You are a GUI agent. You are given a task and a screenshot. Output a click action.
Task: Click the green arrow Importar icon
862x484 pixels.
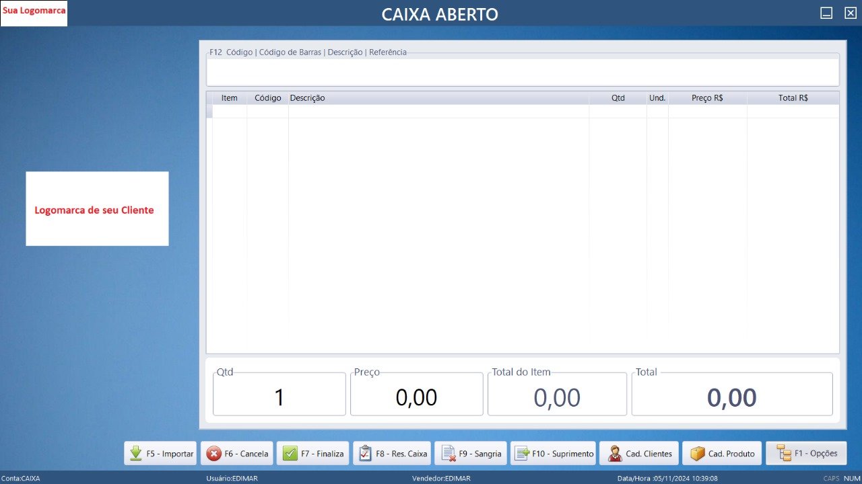[135, 454]
